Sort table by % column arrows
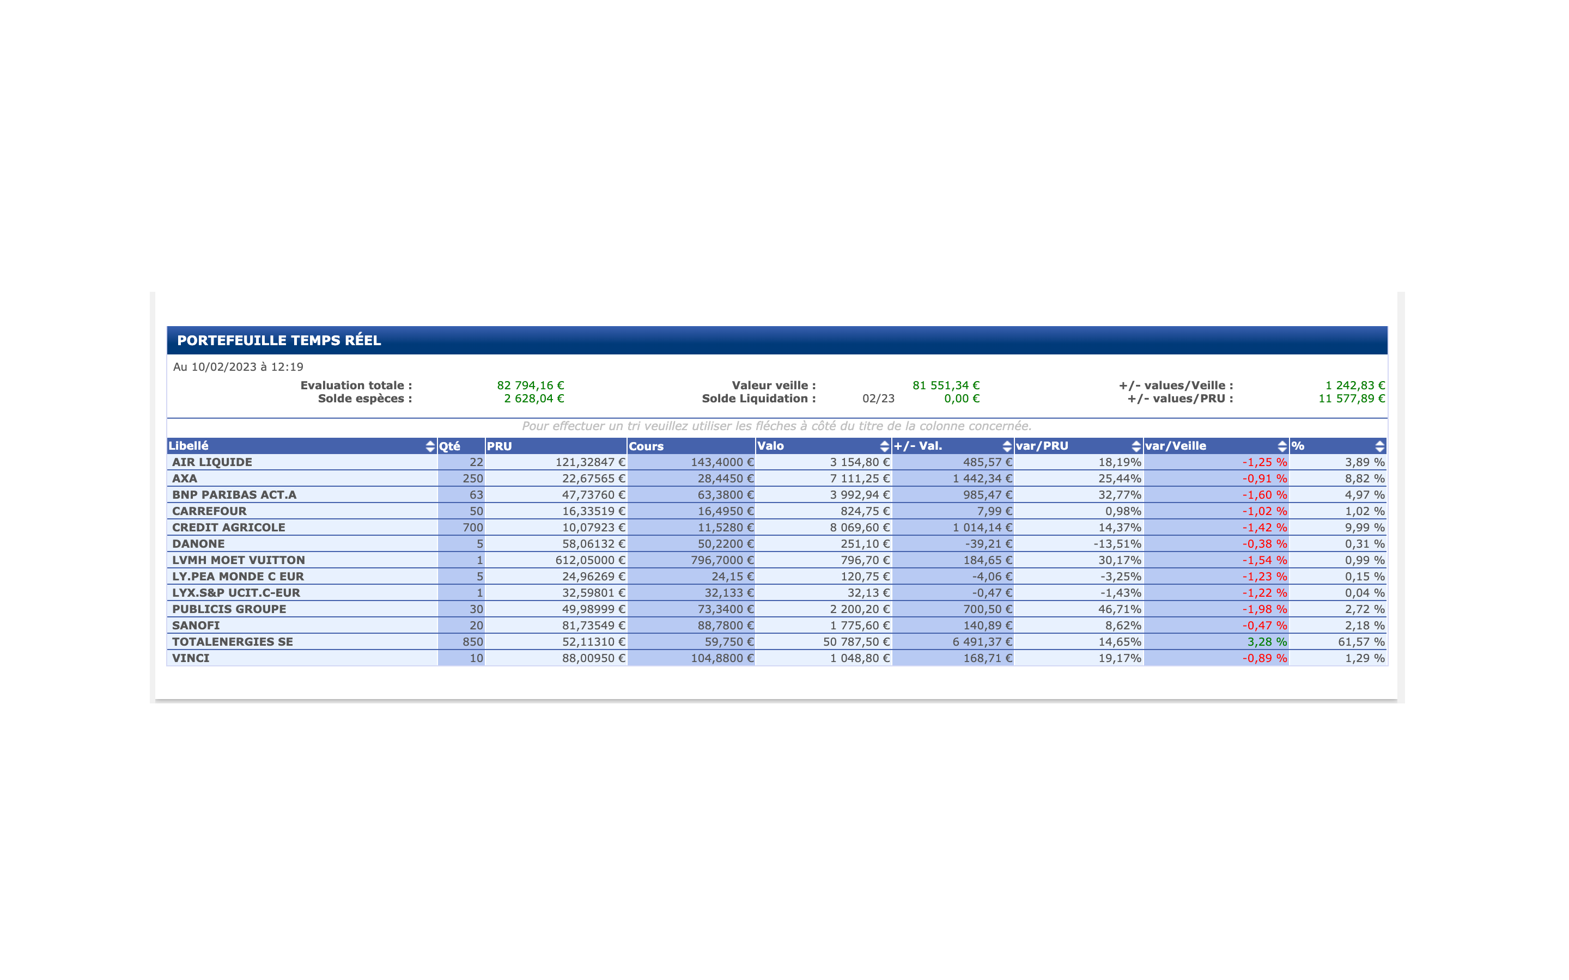Screen dimensions: 1569x980 (1379, 446)
